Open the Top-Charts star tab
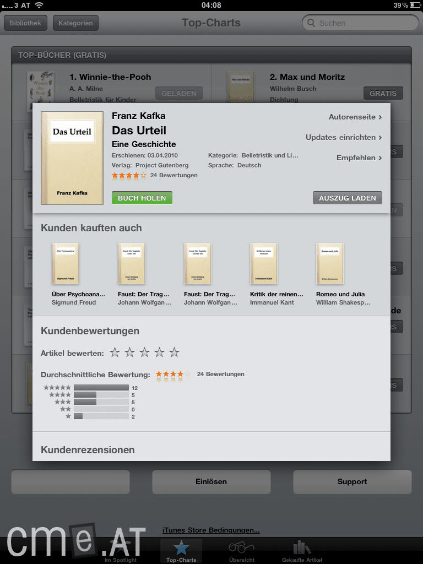The image size is (423, 564). coord(181,551)
